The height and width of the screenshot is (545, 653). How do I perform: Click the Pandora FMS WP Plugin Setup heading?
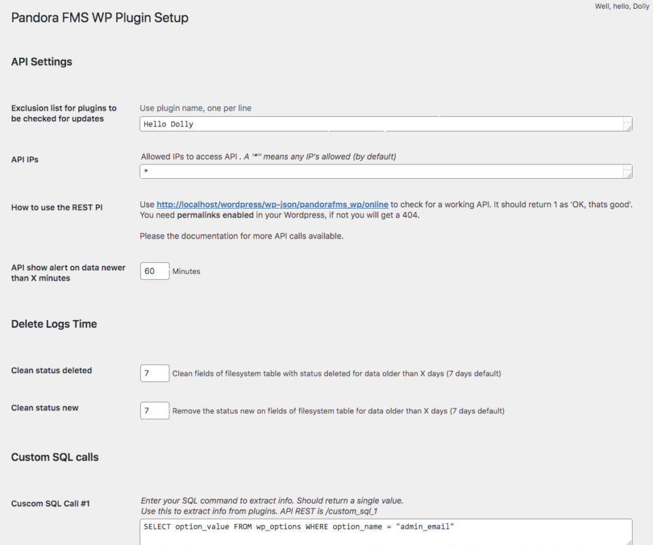[x=99, y=18]
